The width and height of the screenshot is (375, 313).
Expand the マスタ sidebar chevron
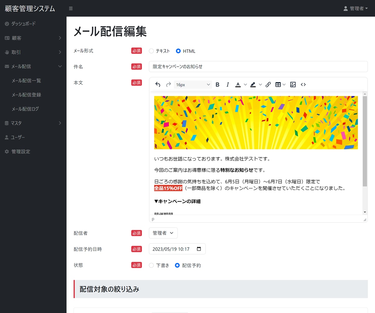tap(60, 123)
